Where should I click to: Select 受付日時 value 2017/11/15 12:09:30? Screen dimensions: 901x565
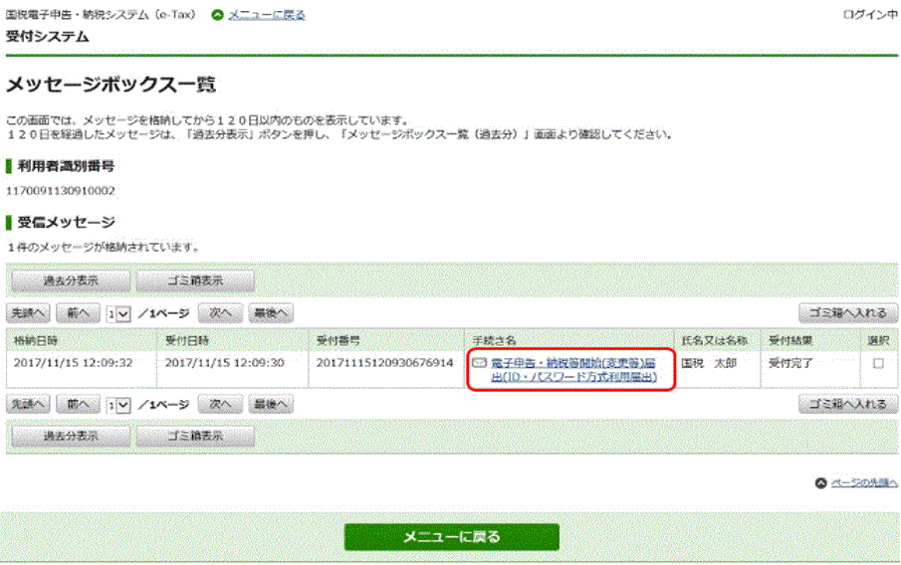[x=225, y=363]
